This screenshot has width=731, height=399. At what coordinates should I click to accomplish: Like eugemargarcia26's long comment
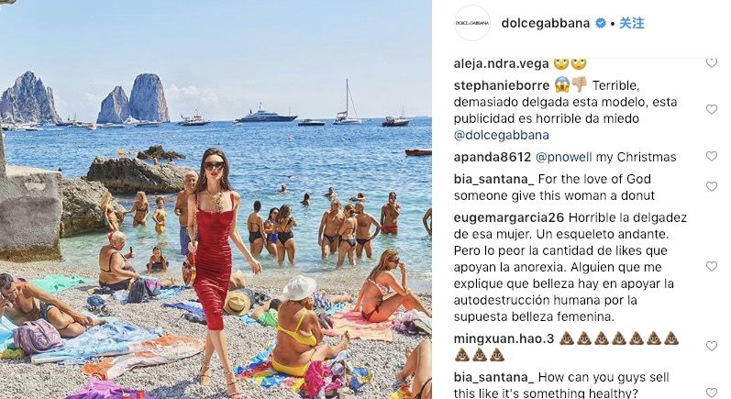coord(712,267)
